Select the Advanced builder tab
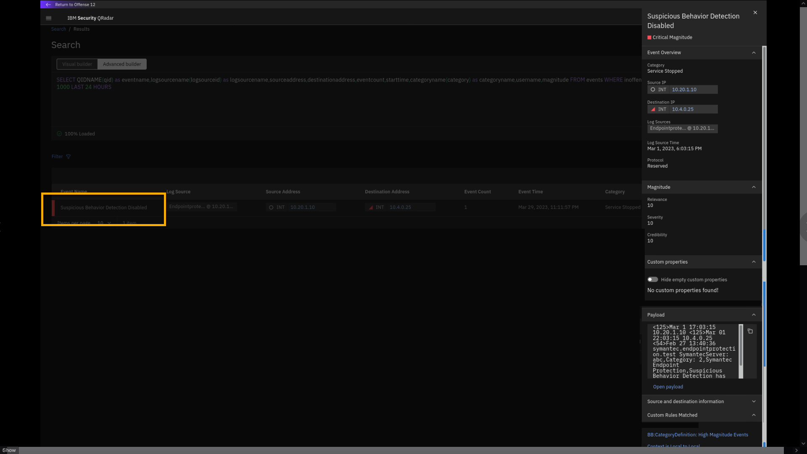Image resolution: width=807 pixels, height=454 pixels. [122, 64]
